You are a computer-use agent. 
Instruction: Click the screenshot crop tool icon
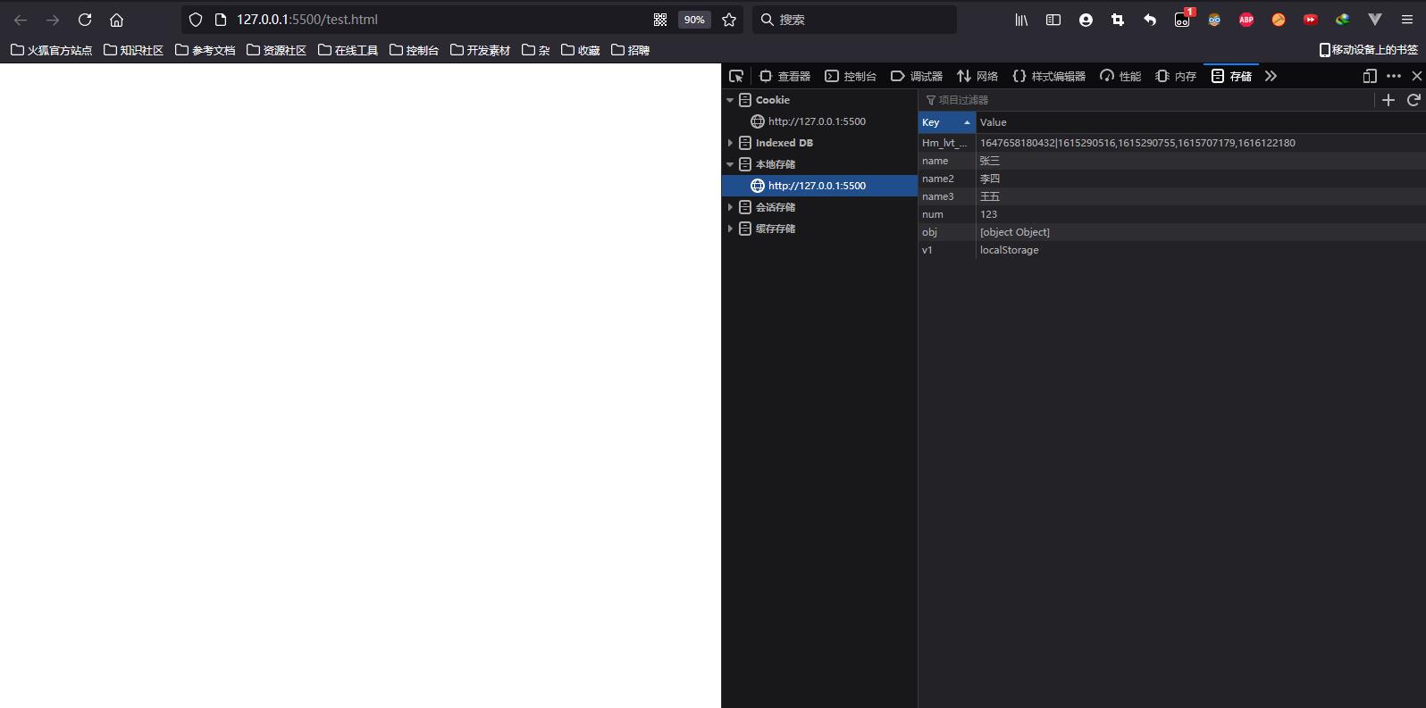pos(1118,20)
